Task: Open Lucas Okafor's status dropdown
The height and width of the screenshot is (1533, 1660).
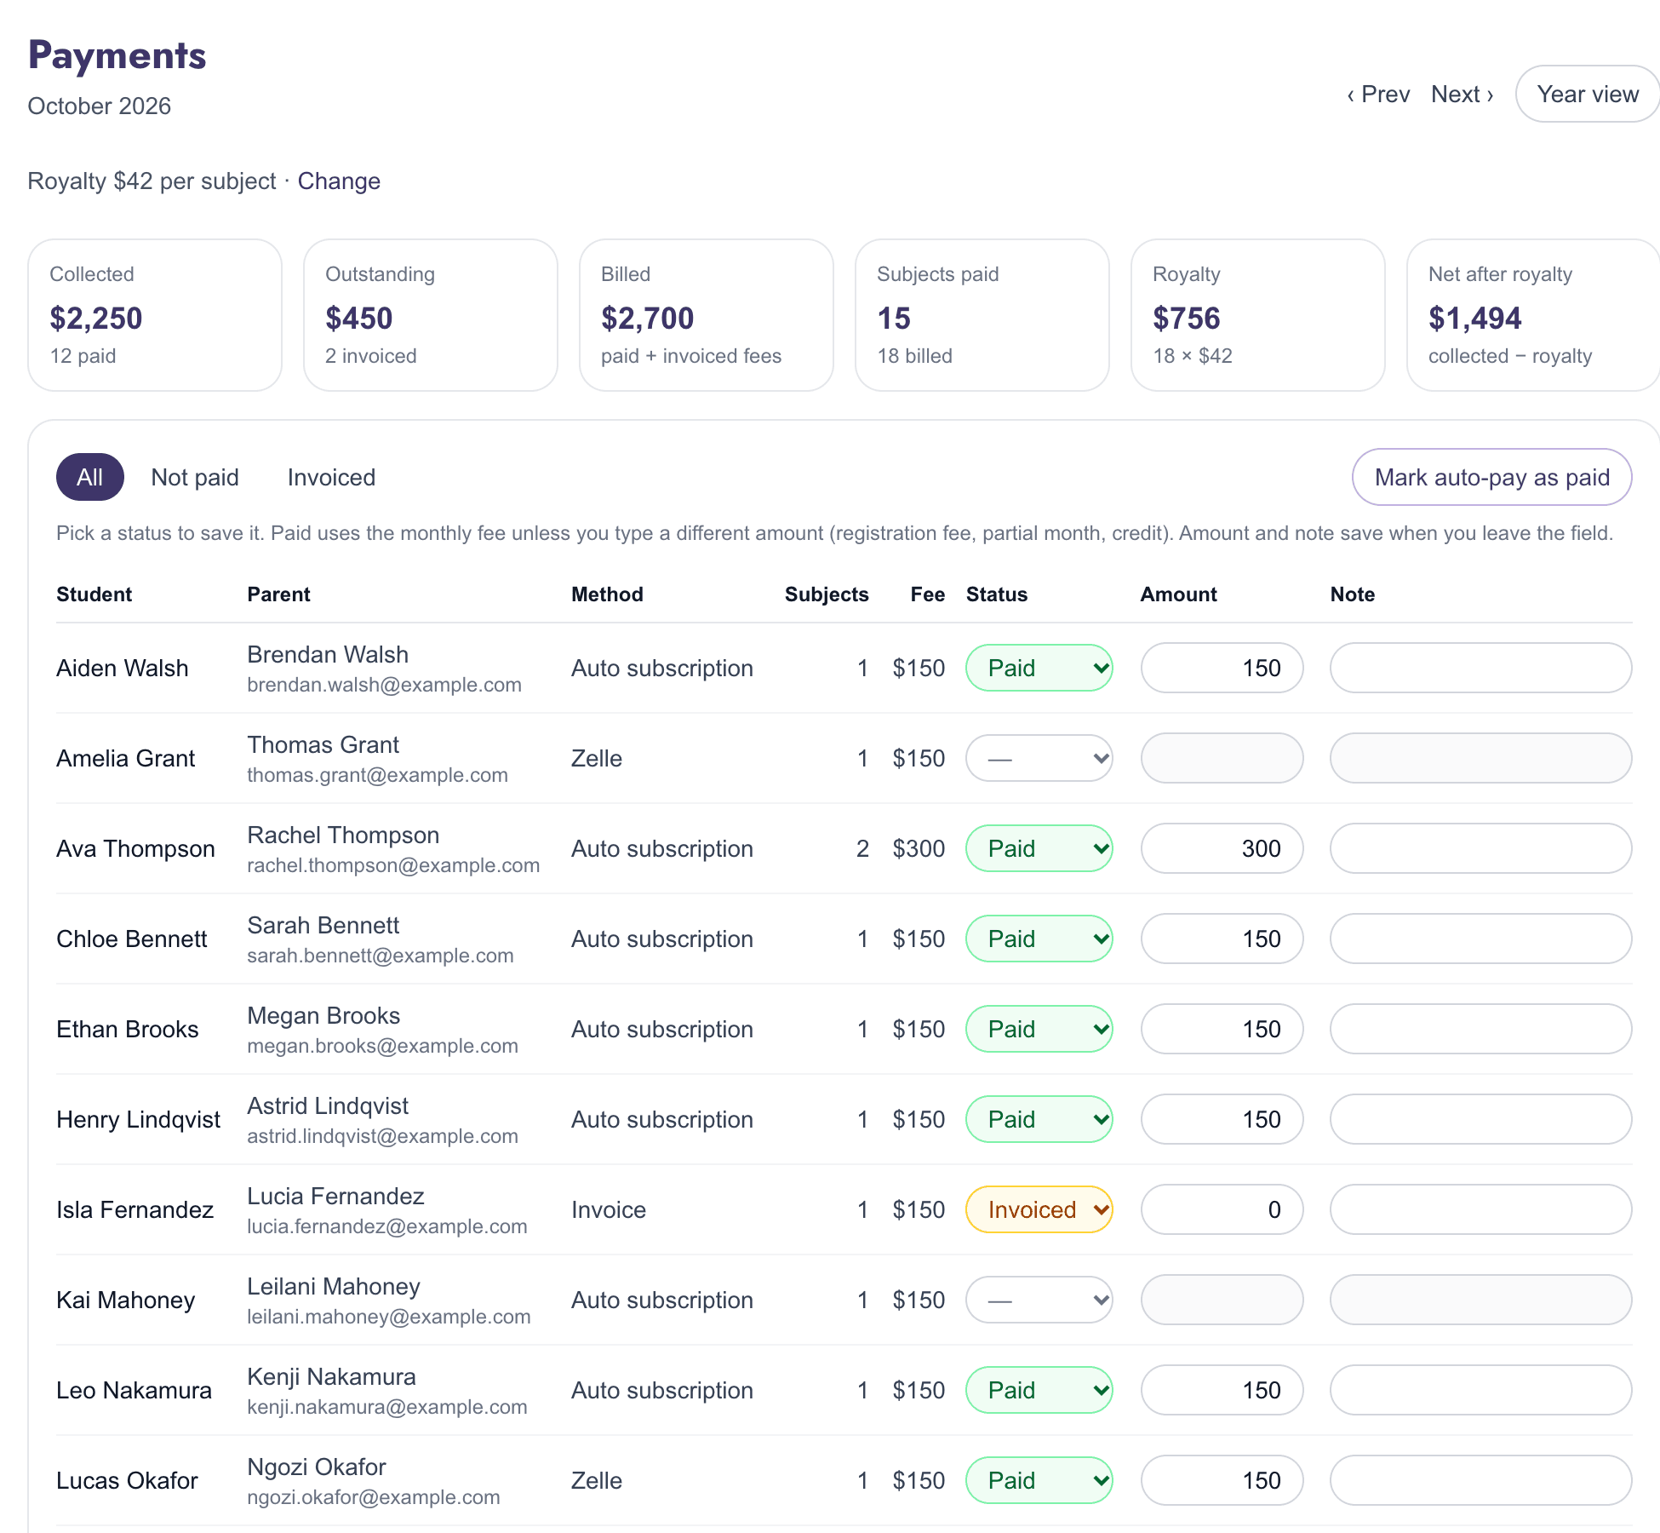Action: point(1039,1480)
